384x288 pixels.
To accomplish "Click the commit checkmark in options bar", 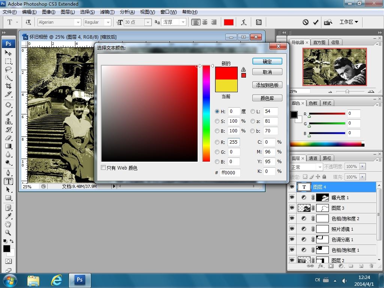I will 316,22.
